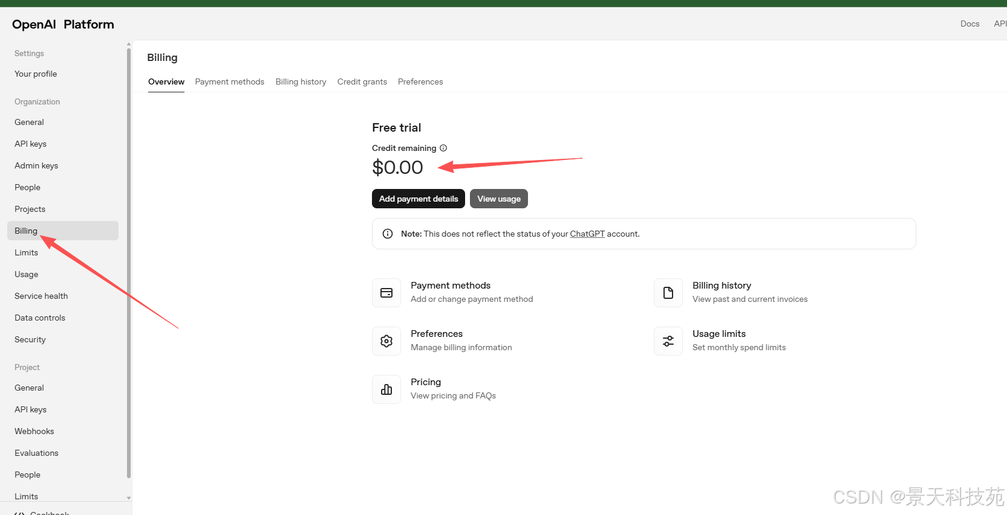
Task: Click the Pricing card title
Action: coord(426,382)
